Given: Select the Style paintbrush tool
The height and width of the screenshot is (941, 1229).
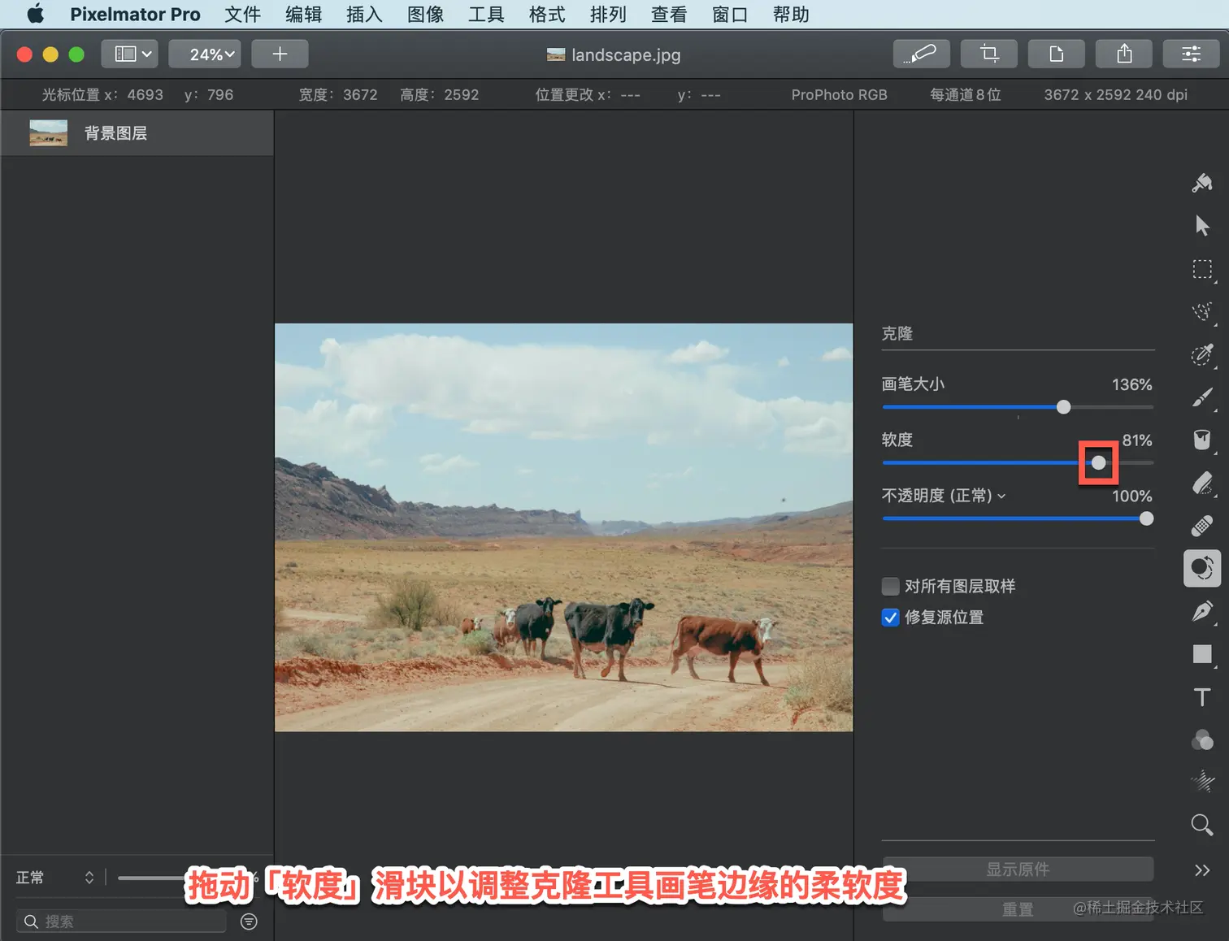Looking at the screenshot, I should (x=1202, y=183).
